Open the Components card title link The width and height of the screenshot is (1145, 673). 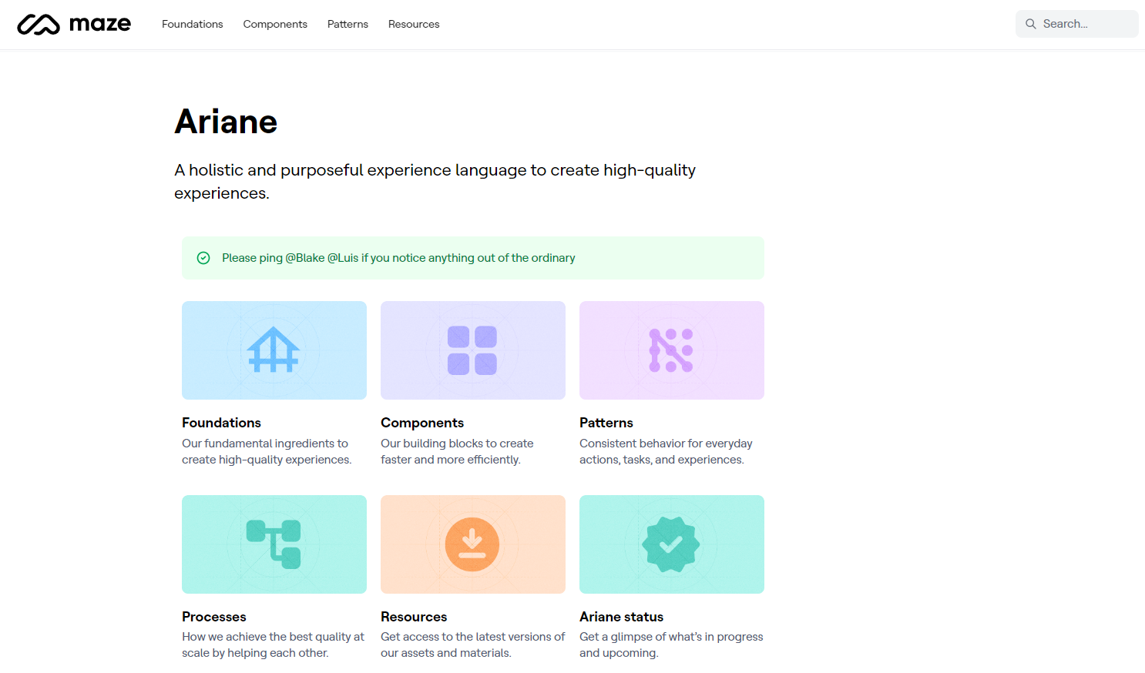coord(422,423)
